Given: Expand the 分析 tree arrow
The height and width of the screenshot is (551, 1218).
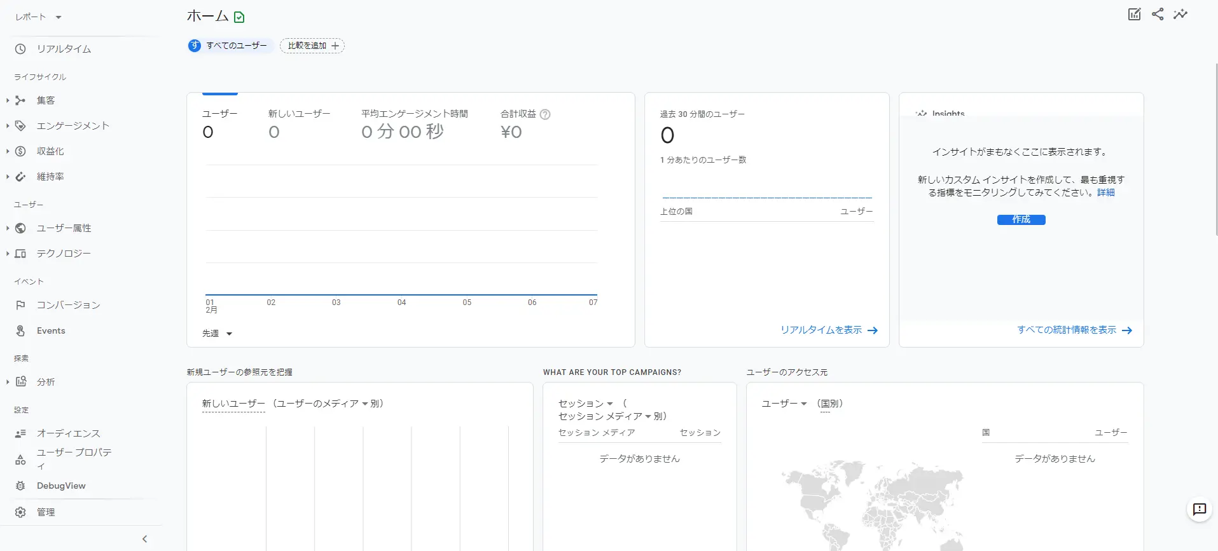Looking at the screenshot, I should point(8,382).
